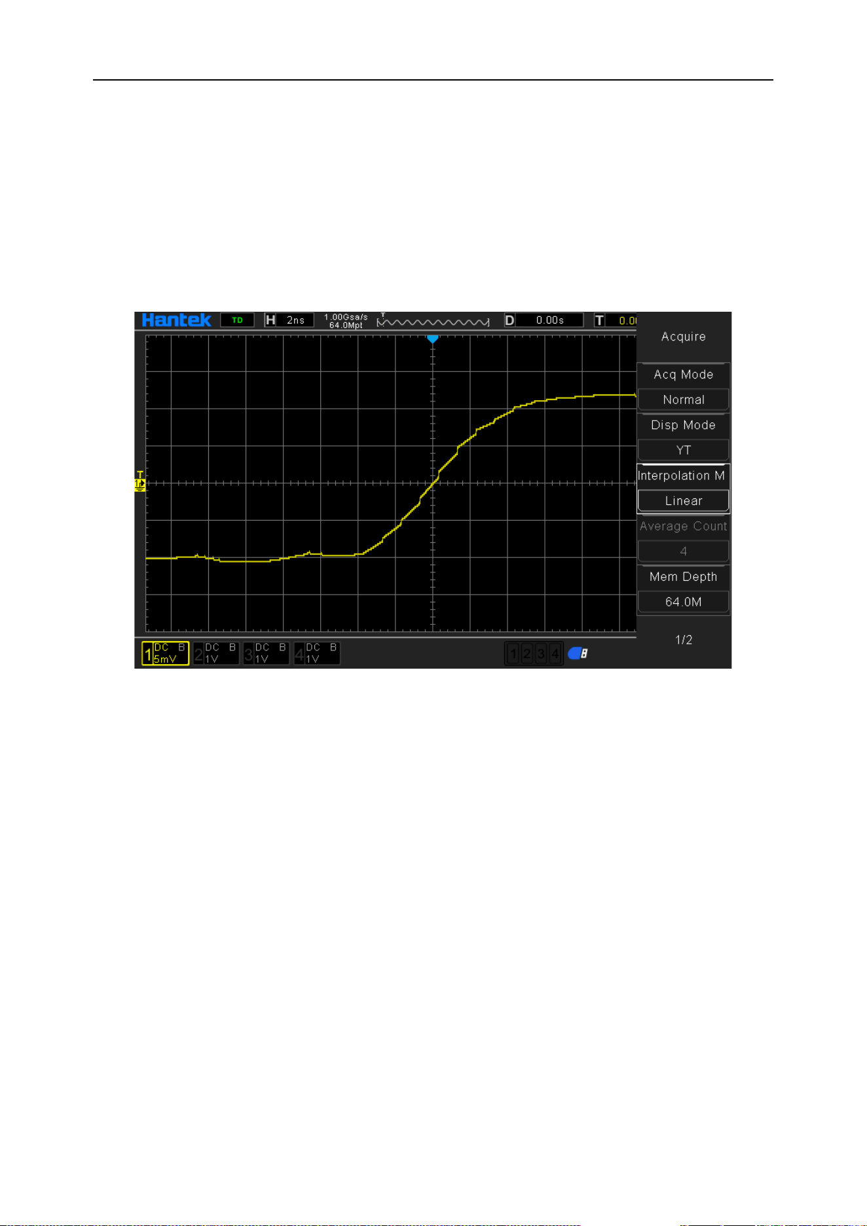Viewport: 867px width, 1226px height.
Task: Select the Normal acquisition mode value
Action: (x=683, y=399)
